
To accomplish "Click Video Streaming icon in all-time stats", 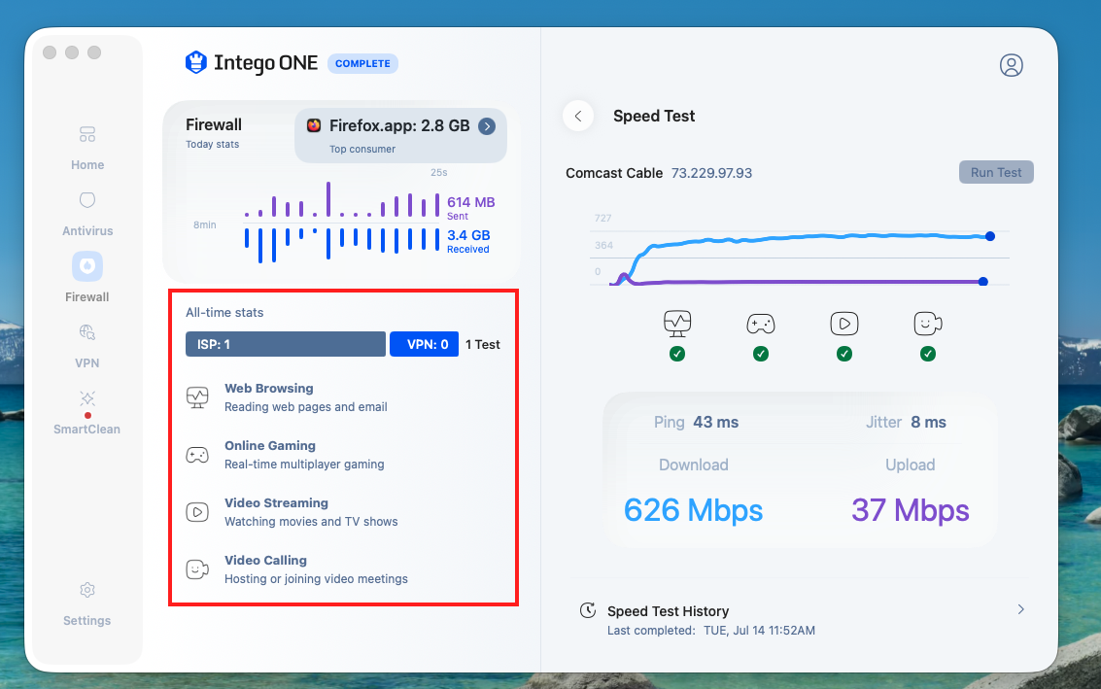I will (197, 512).
